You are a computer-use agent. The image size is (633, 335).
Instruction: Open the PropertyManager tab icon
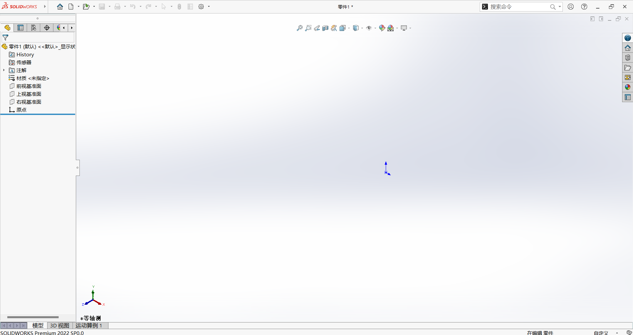[20, 28]
